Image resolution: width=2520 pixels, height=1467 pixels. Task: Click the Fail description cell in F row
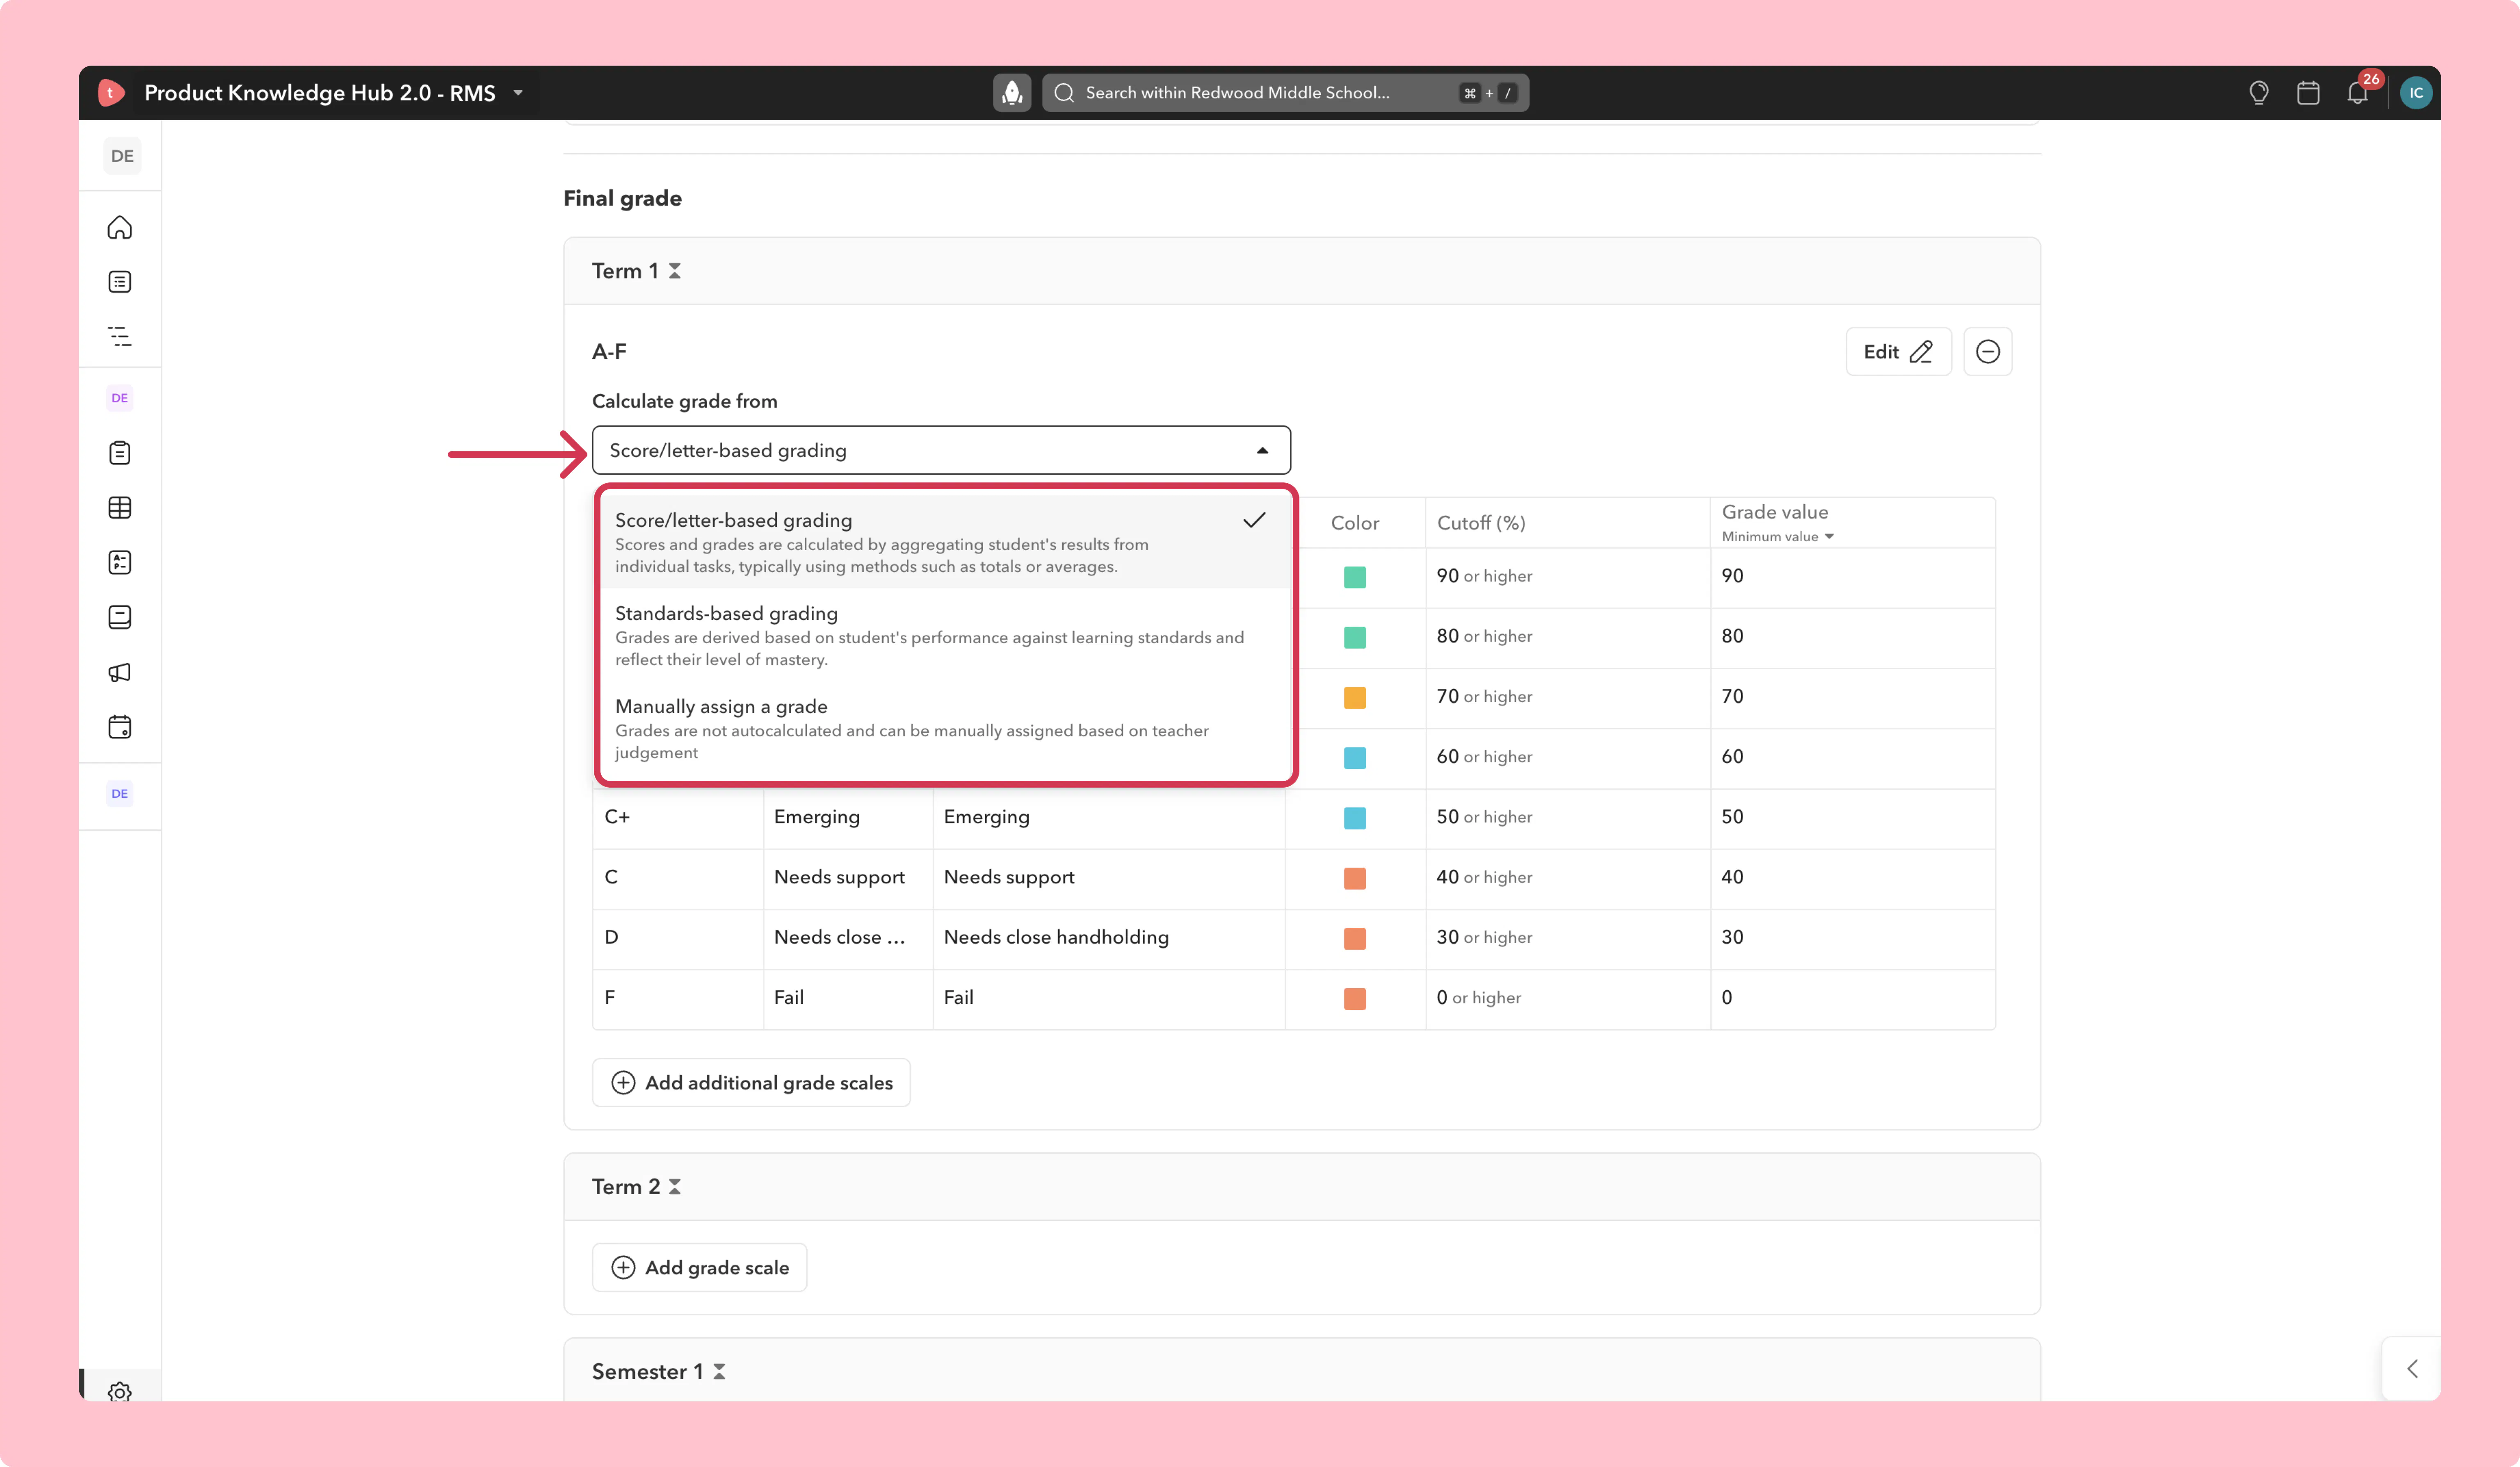point(1109,998)
